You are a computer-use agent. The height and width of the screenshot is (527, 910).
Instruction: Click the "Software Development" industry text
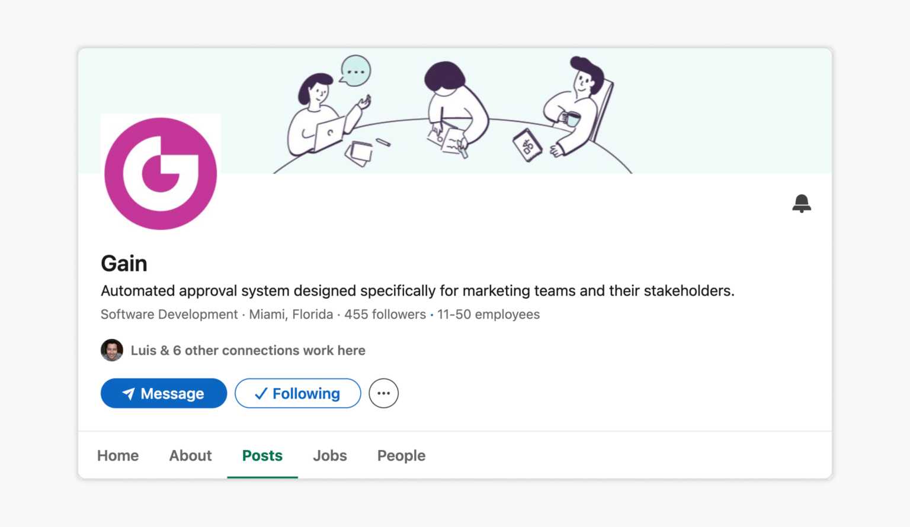tap(169, 315)
